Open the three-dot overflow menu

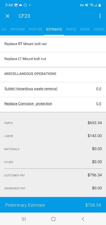(100, 16)
